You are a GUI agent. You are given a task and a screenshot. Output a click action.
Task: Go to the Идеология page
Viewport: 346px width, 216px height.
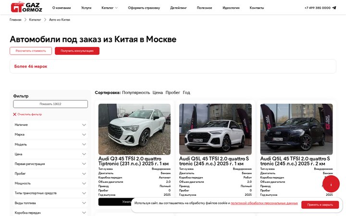point(231,8)
